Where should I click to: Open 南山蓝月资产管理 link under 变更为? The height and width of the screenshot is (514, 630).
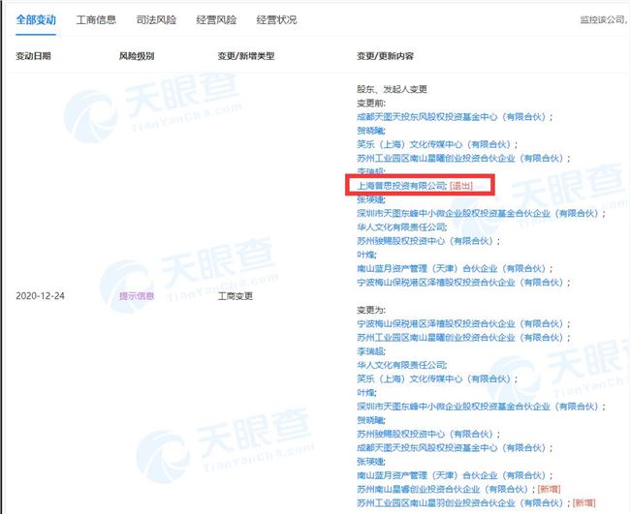tap(452, 475)
